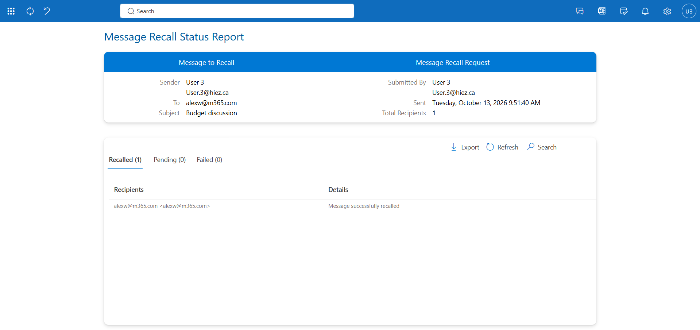
Task: Click the Total Recipients value 1
Action: (434, 113)
